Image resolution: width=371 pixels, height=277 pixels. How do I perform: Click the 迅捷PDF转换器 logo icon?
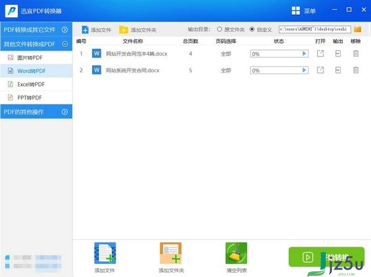[x=11, y=11]
